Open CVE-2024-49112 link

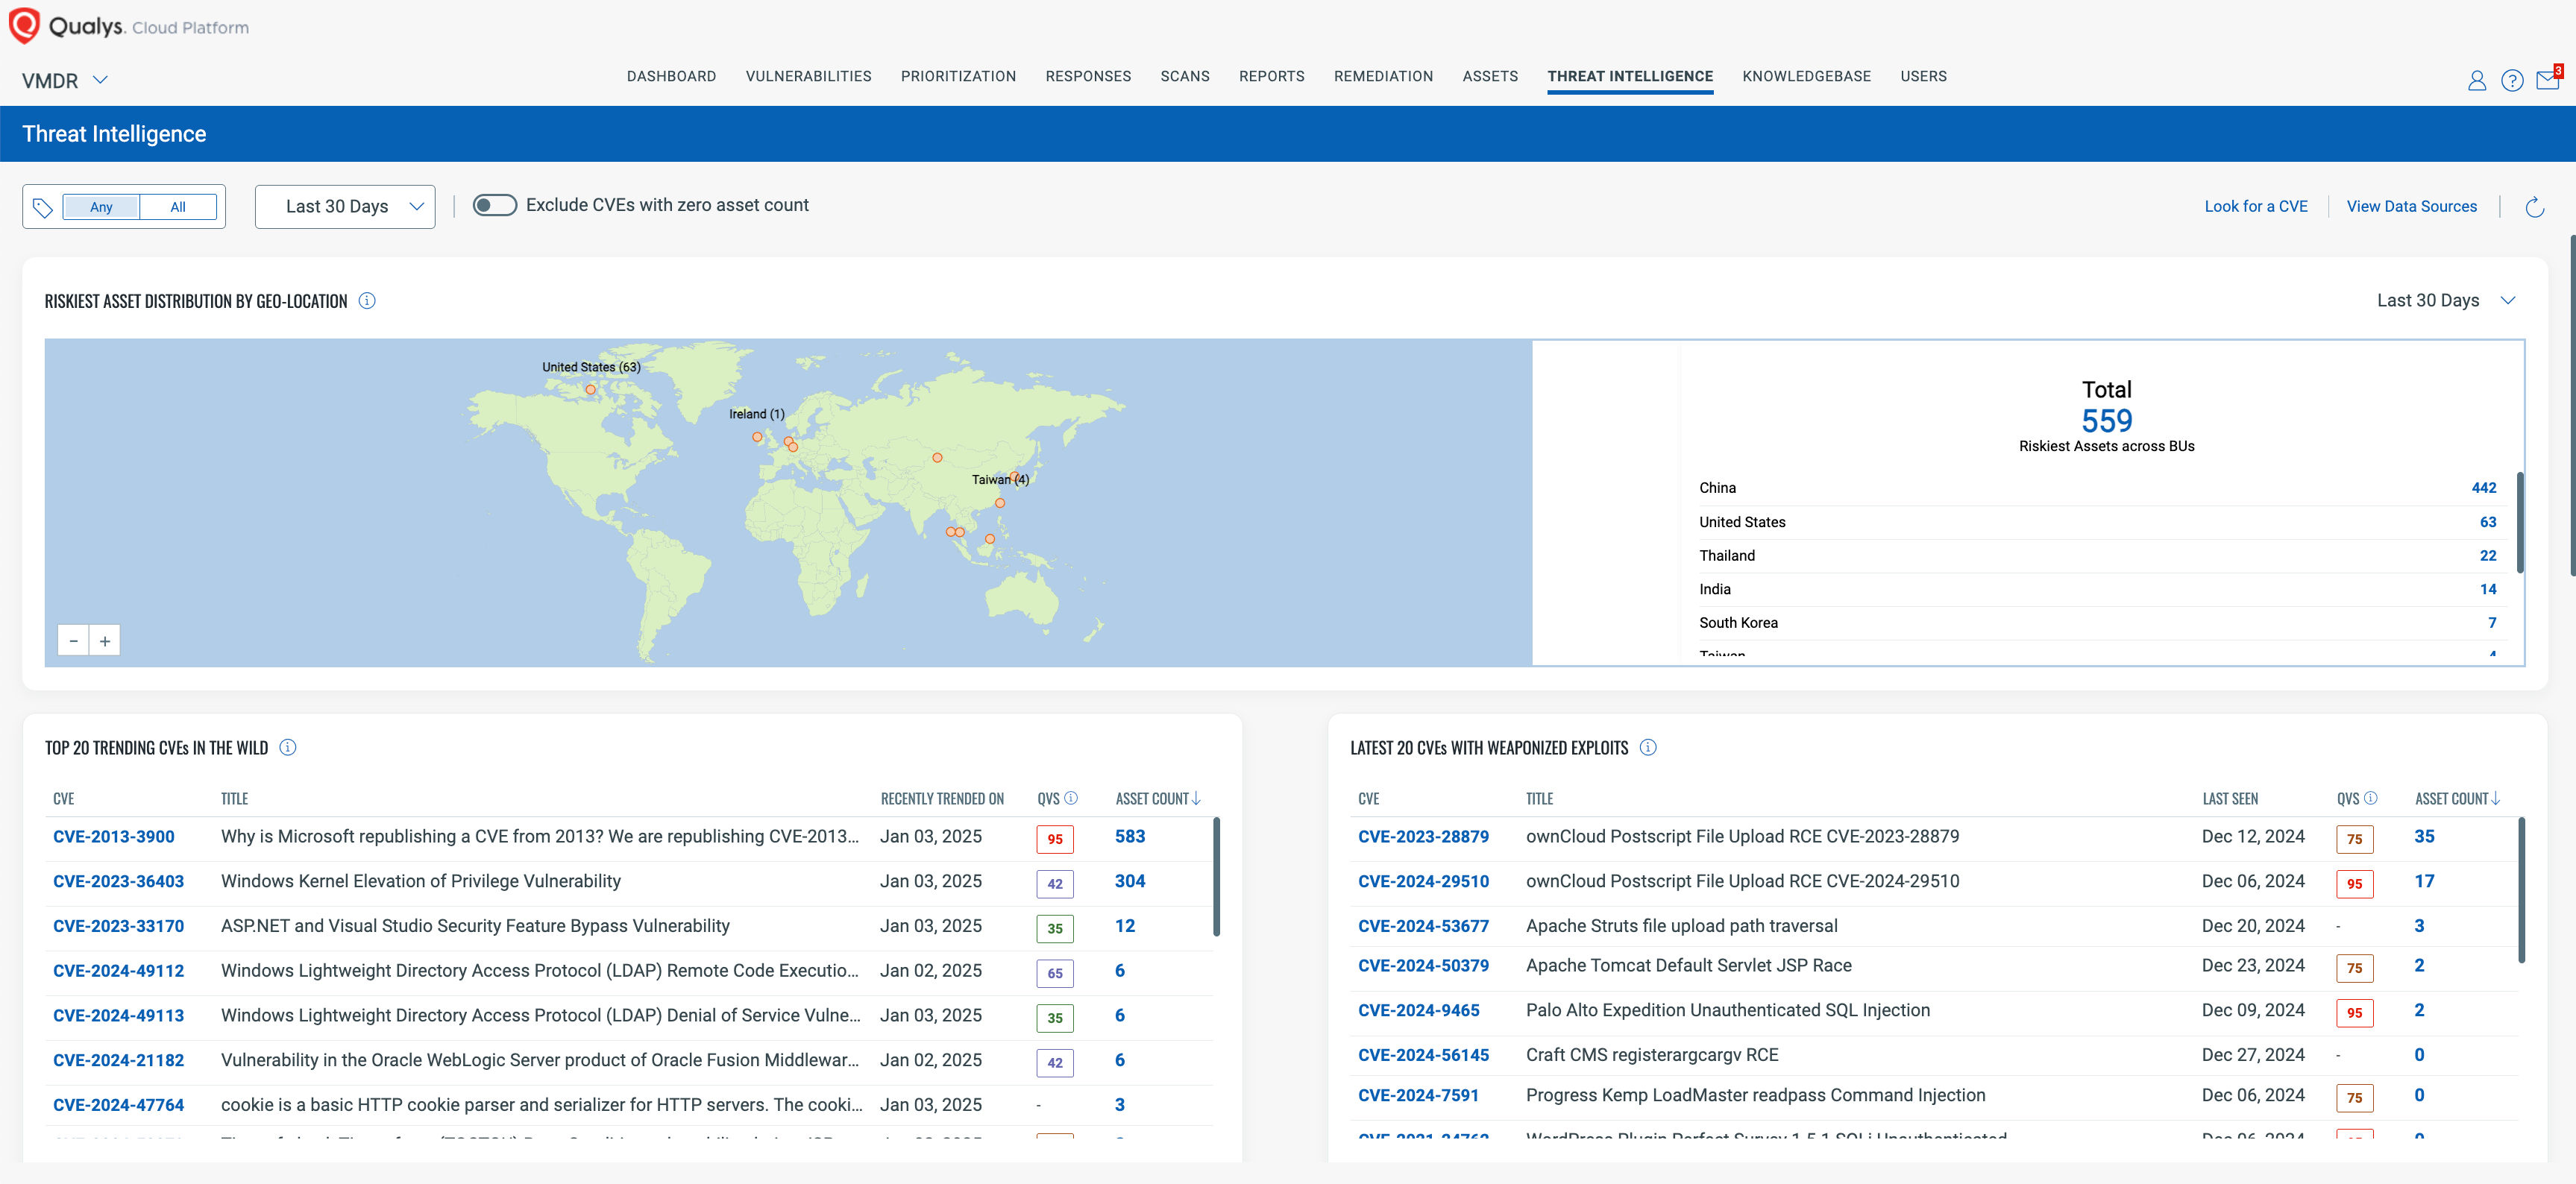118,971
